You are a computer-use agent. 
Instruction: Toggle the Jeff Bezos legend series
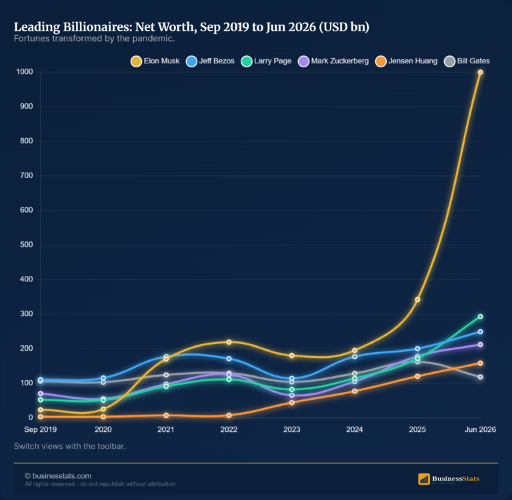point(210,61)
